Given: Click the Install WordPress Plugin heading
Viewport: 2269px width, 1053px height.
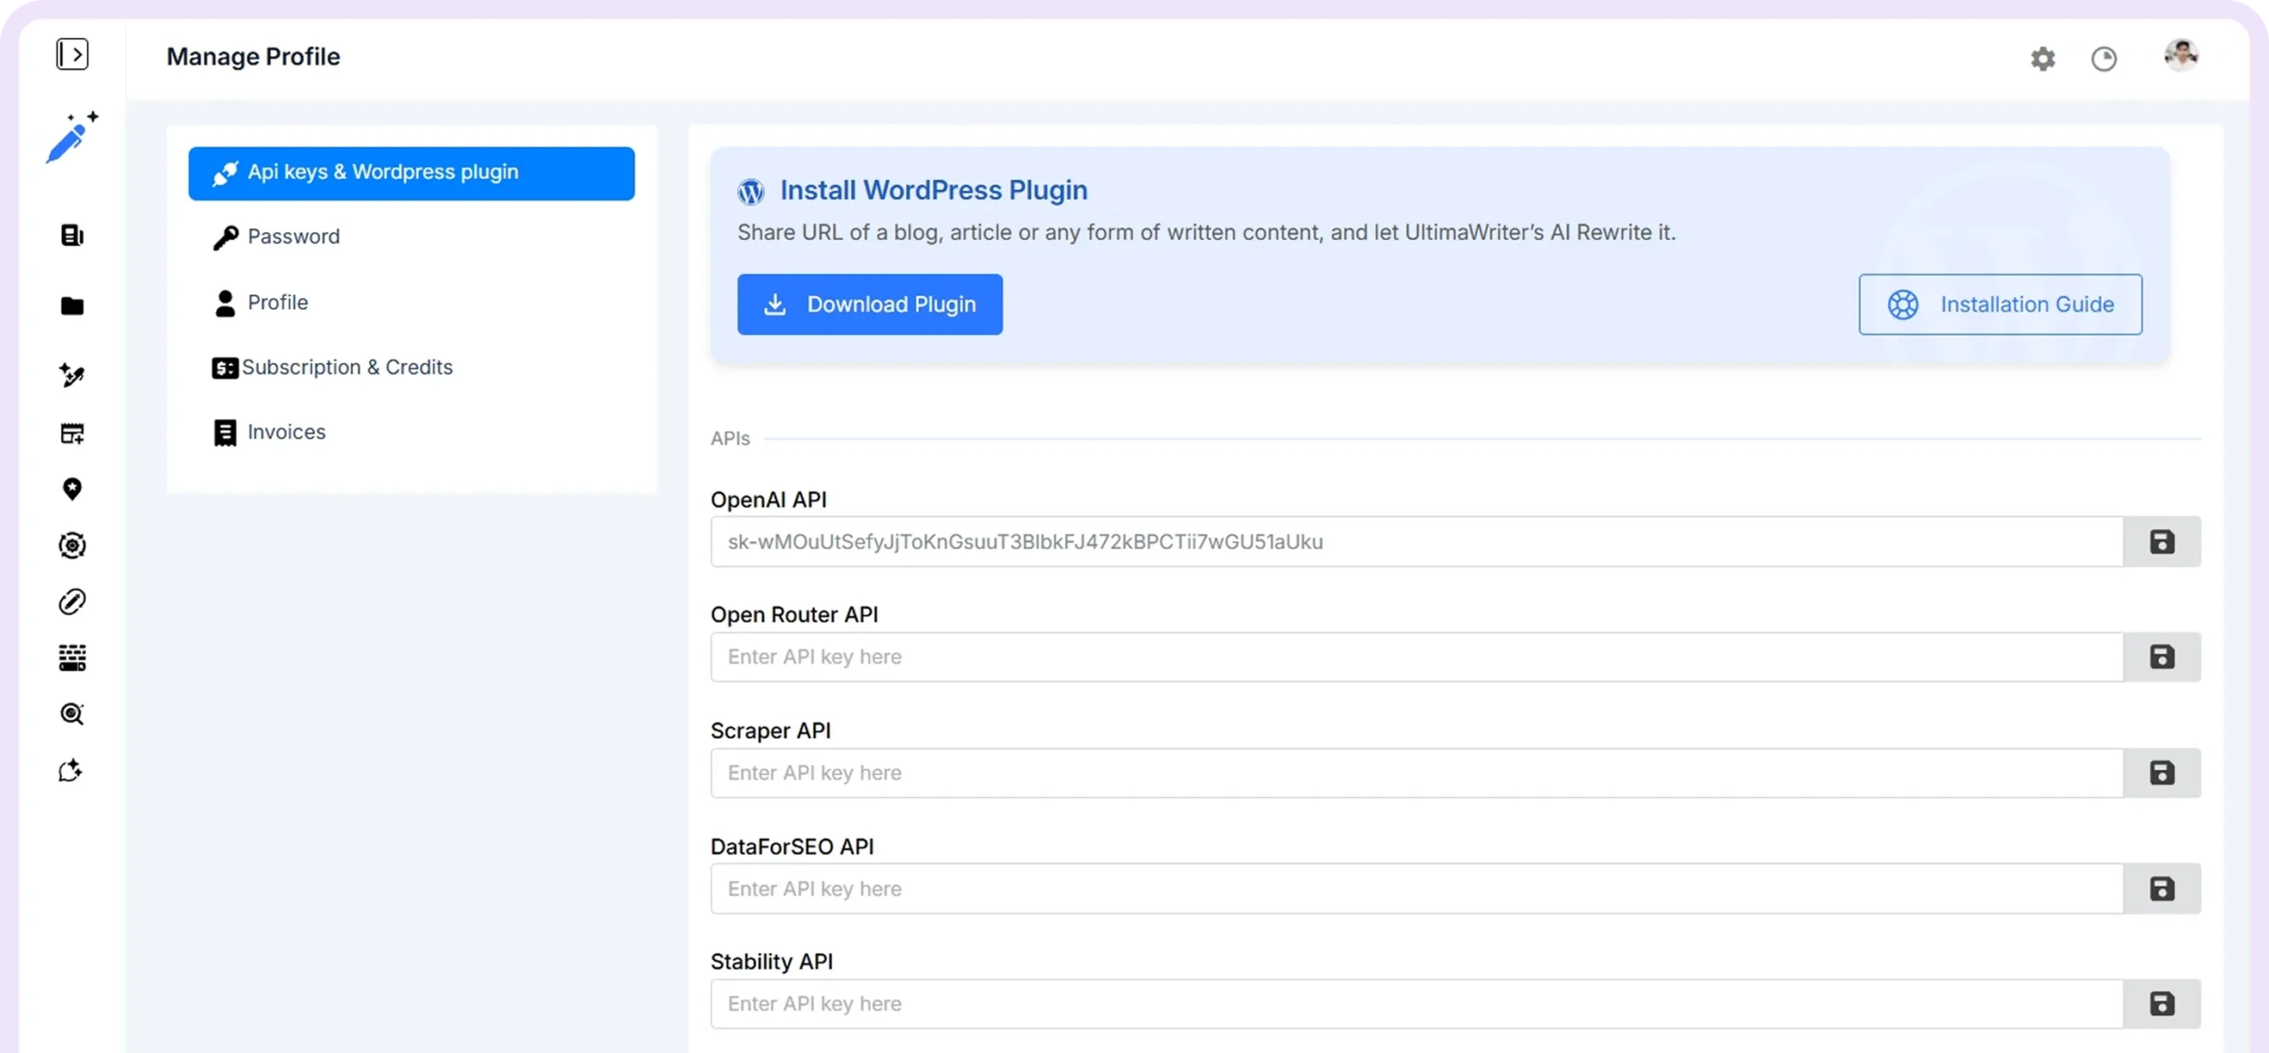Looking at the screenshot, I should pos(933,190).
